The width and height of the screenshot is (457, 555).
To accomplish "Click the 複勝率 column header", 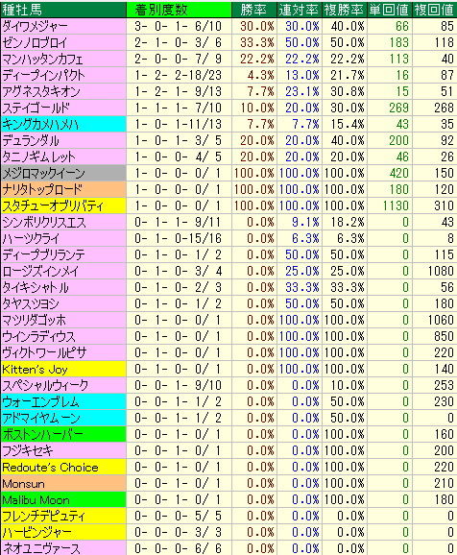I will coord(345,10).
